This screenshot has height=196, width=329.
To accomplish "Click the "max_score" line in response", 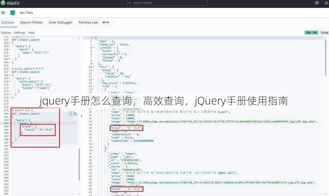I will pyautogui.click(x=119, y=83).
